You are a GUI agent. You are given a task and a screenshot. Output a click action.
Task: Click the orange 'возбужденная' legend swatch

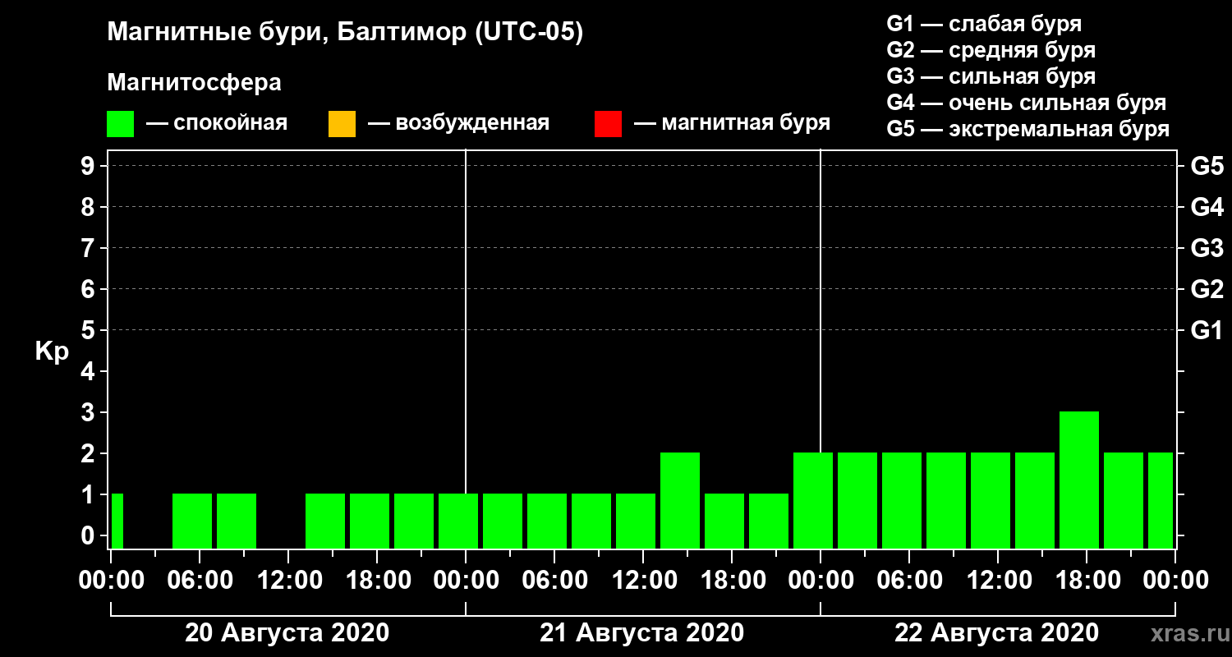(342, 124)
